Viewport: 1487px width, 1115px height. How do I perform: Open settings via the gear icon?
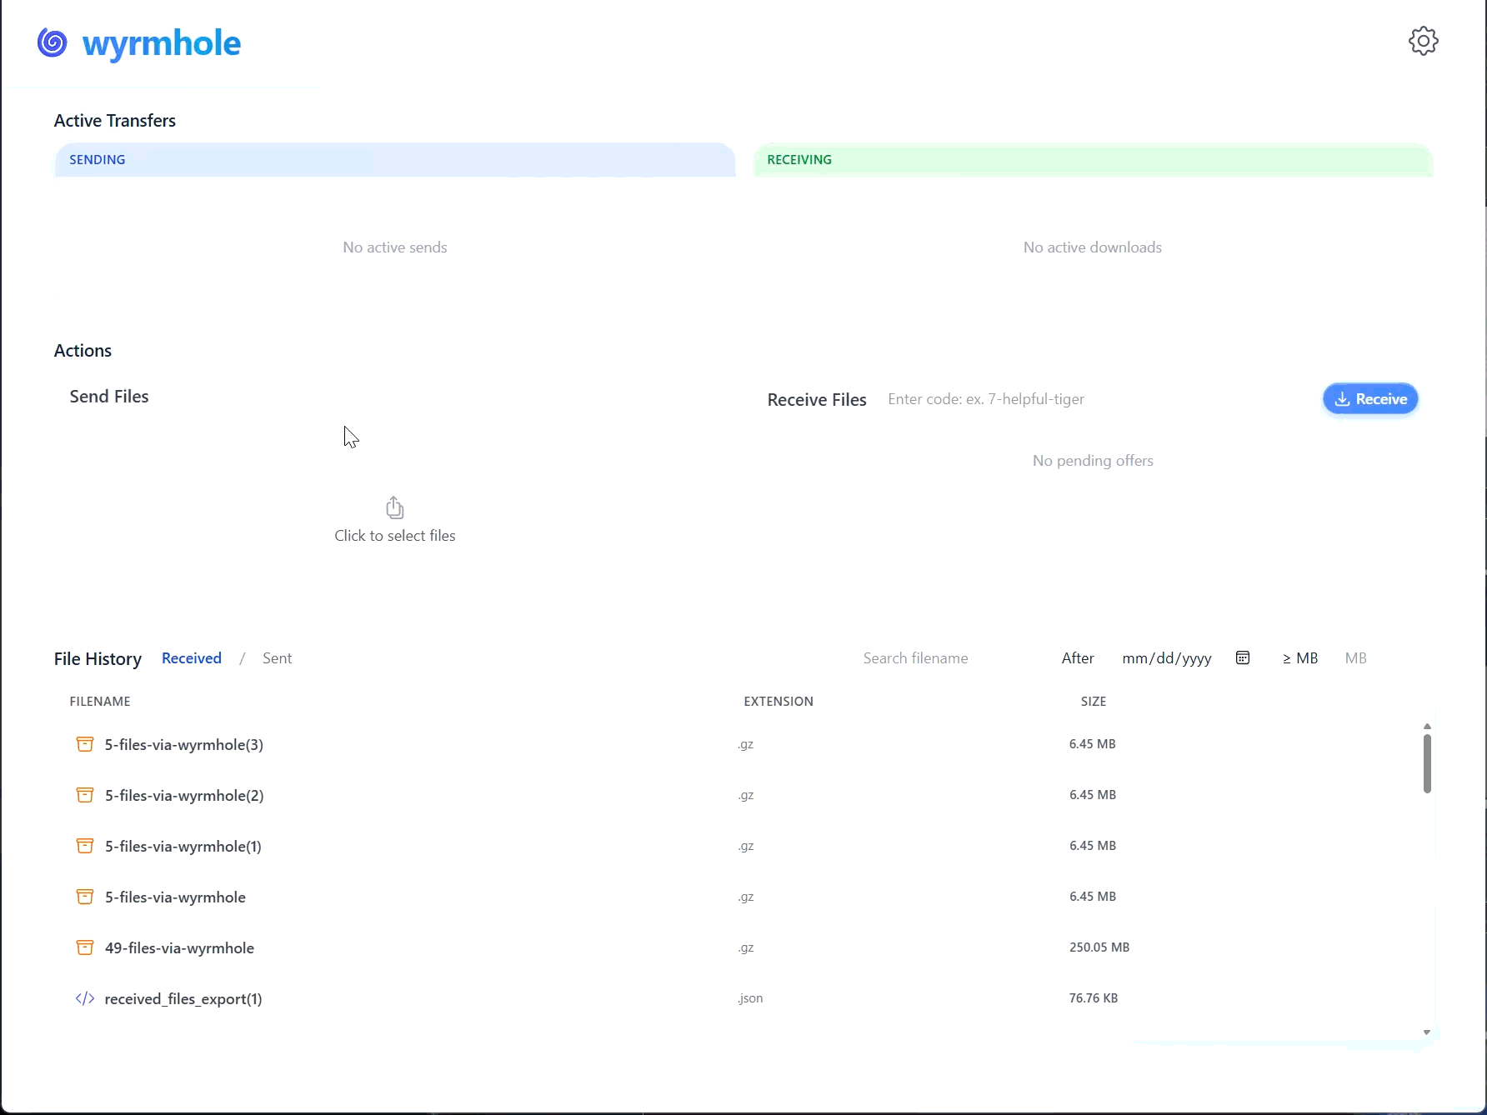click(1423, 41)
